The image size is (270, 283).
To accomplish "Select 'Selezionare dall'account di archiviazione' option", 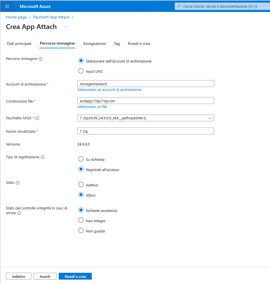I will click(81, 61).
